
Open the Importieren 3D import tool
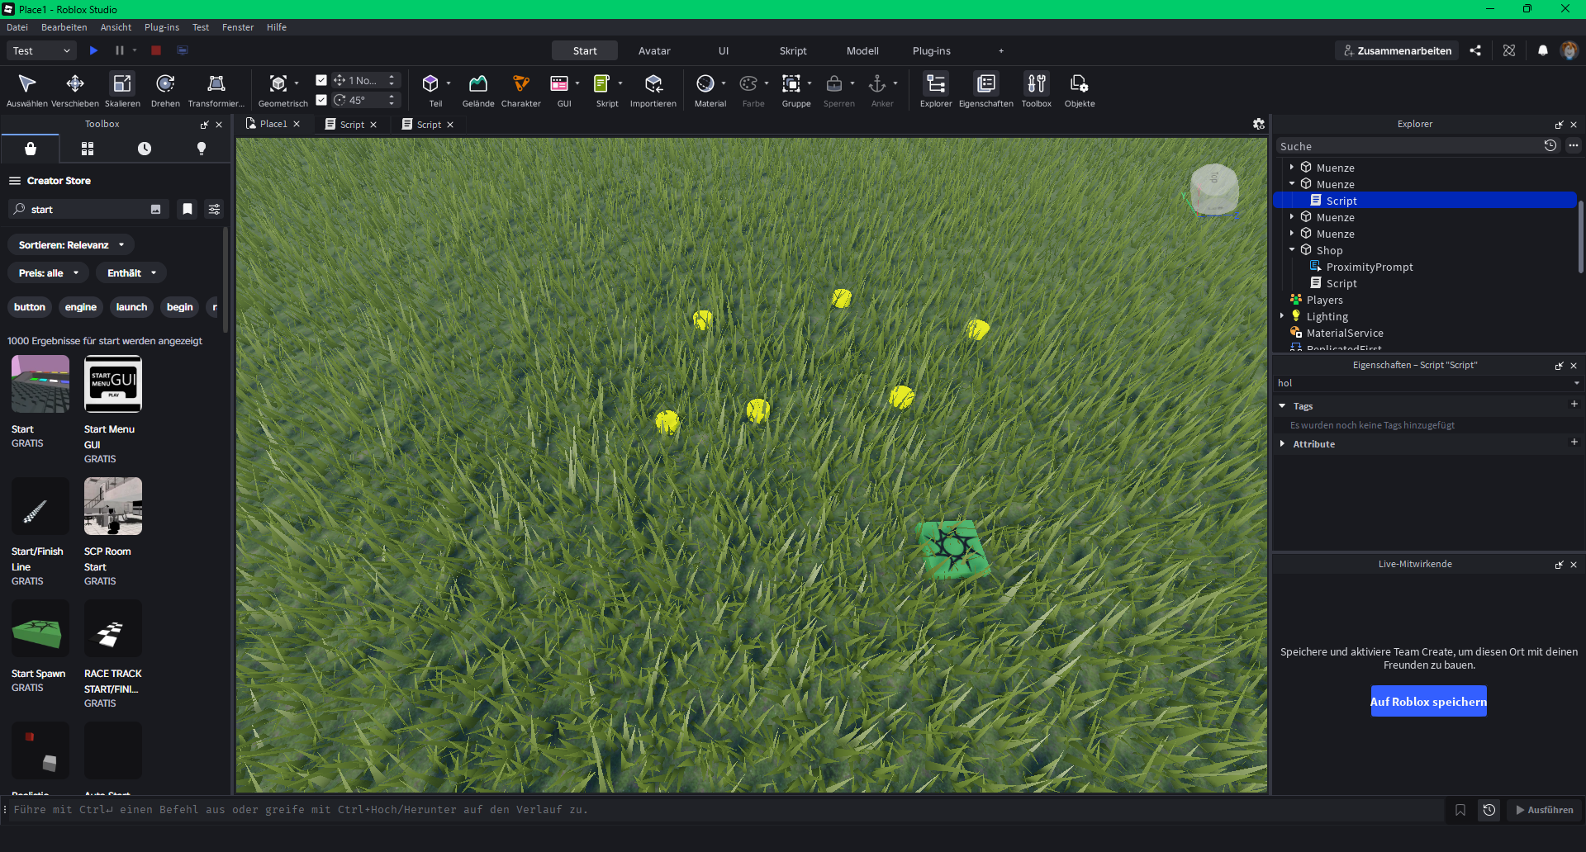653,90
